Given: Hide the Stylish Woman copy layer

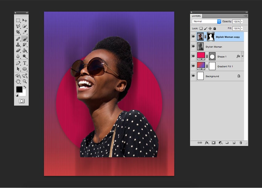Looking at the screenshot, I should pos(193,36).
